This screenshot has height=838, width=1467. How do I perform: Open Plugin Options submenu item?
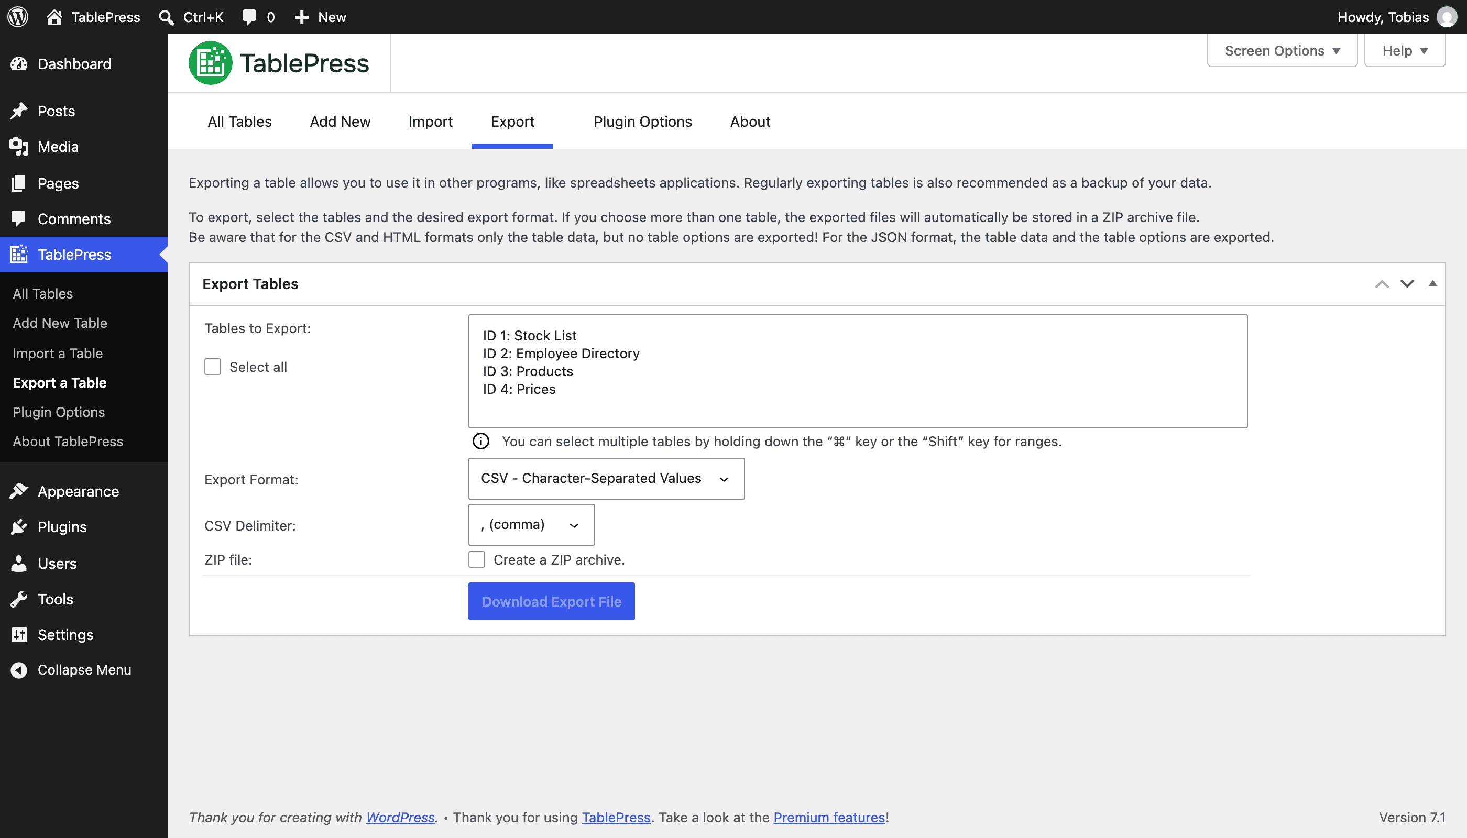59,412
